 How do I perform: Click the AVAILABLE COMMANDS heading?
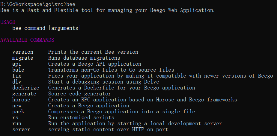coord(27,40)
